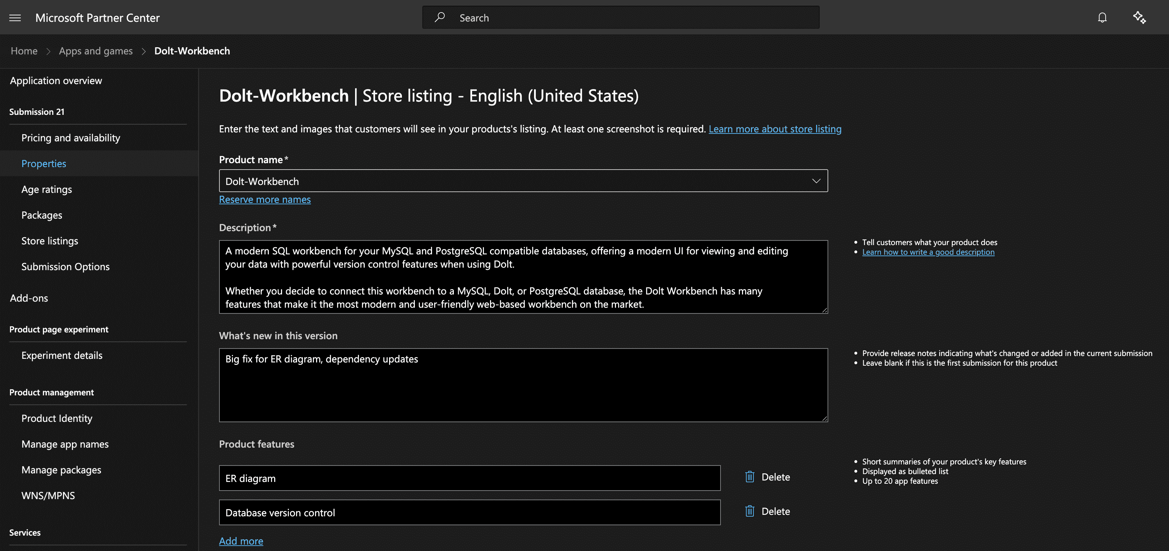This screenshot has width=1169, height=551.
Task: Open the notifications bell
Action: coord(1102,17)
